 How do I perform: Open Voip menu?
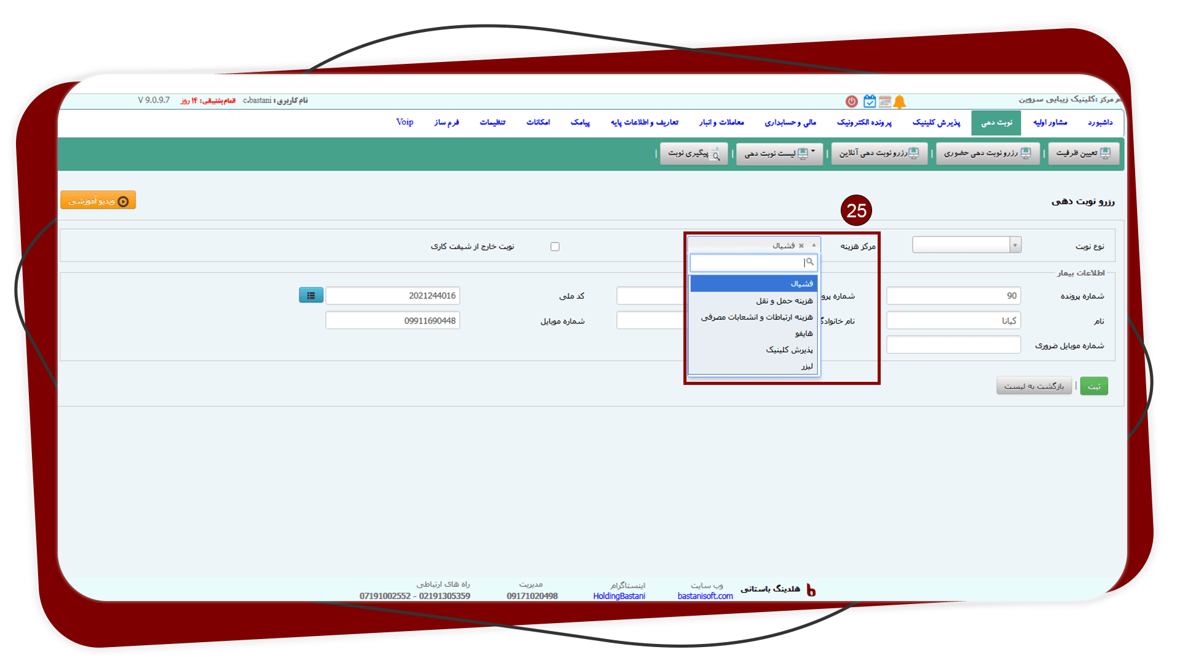(405, 122)
